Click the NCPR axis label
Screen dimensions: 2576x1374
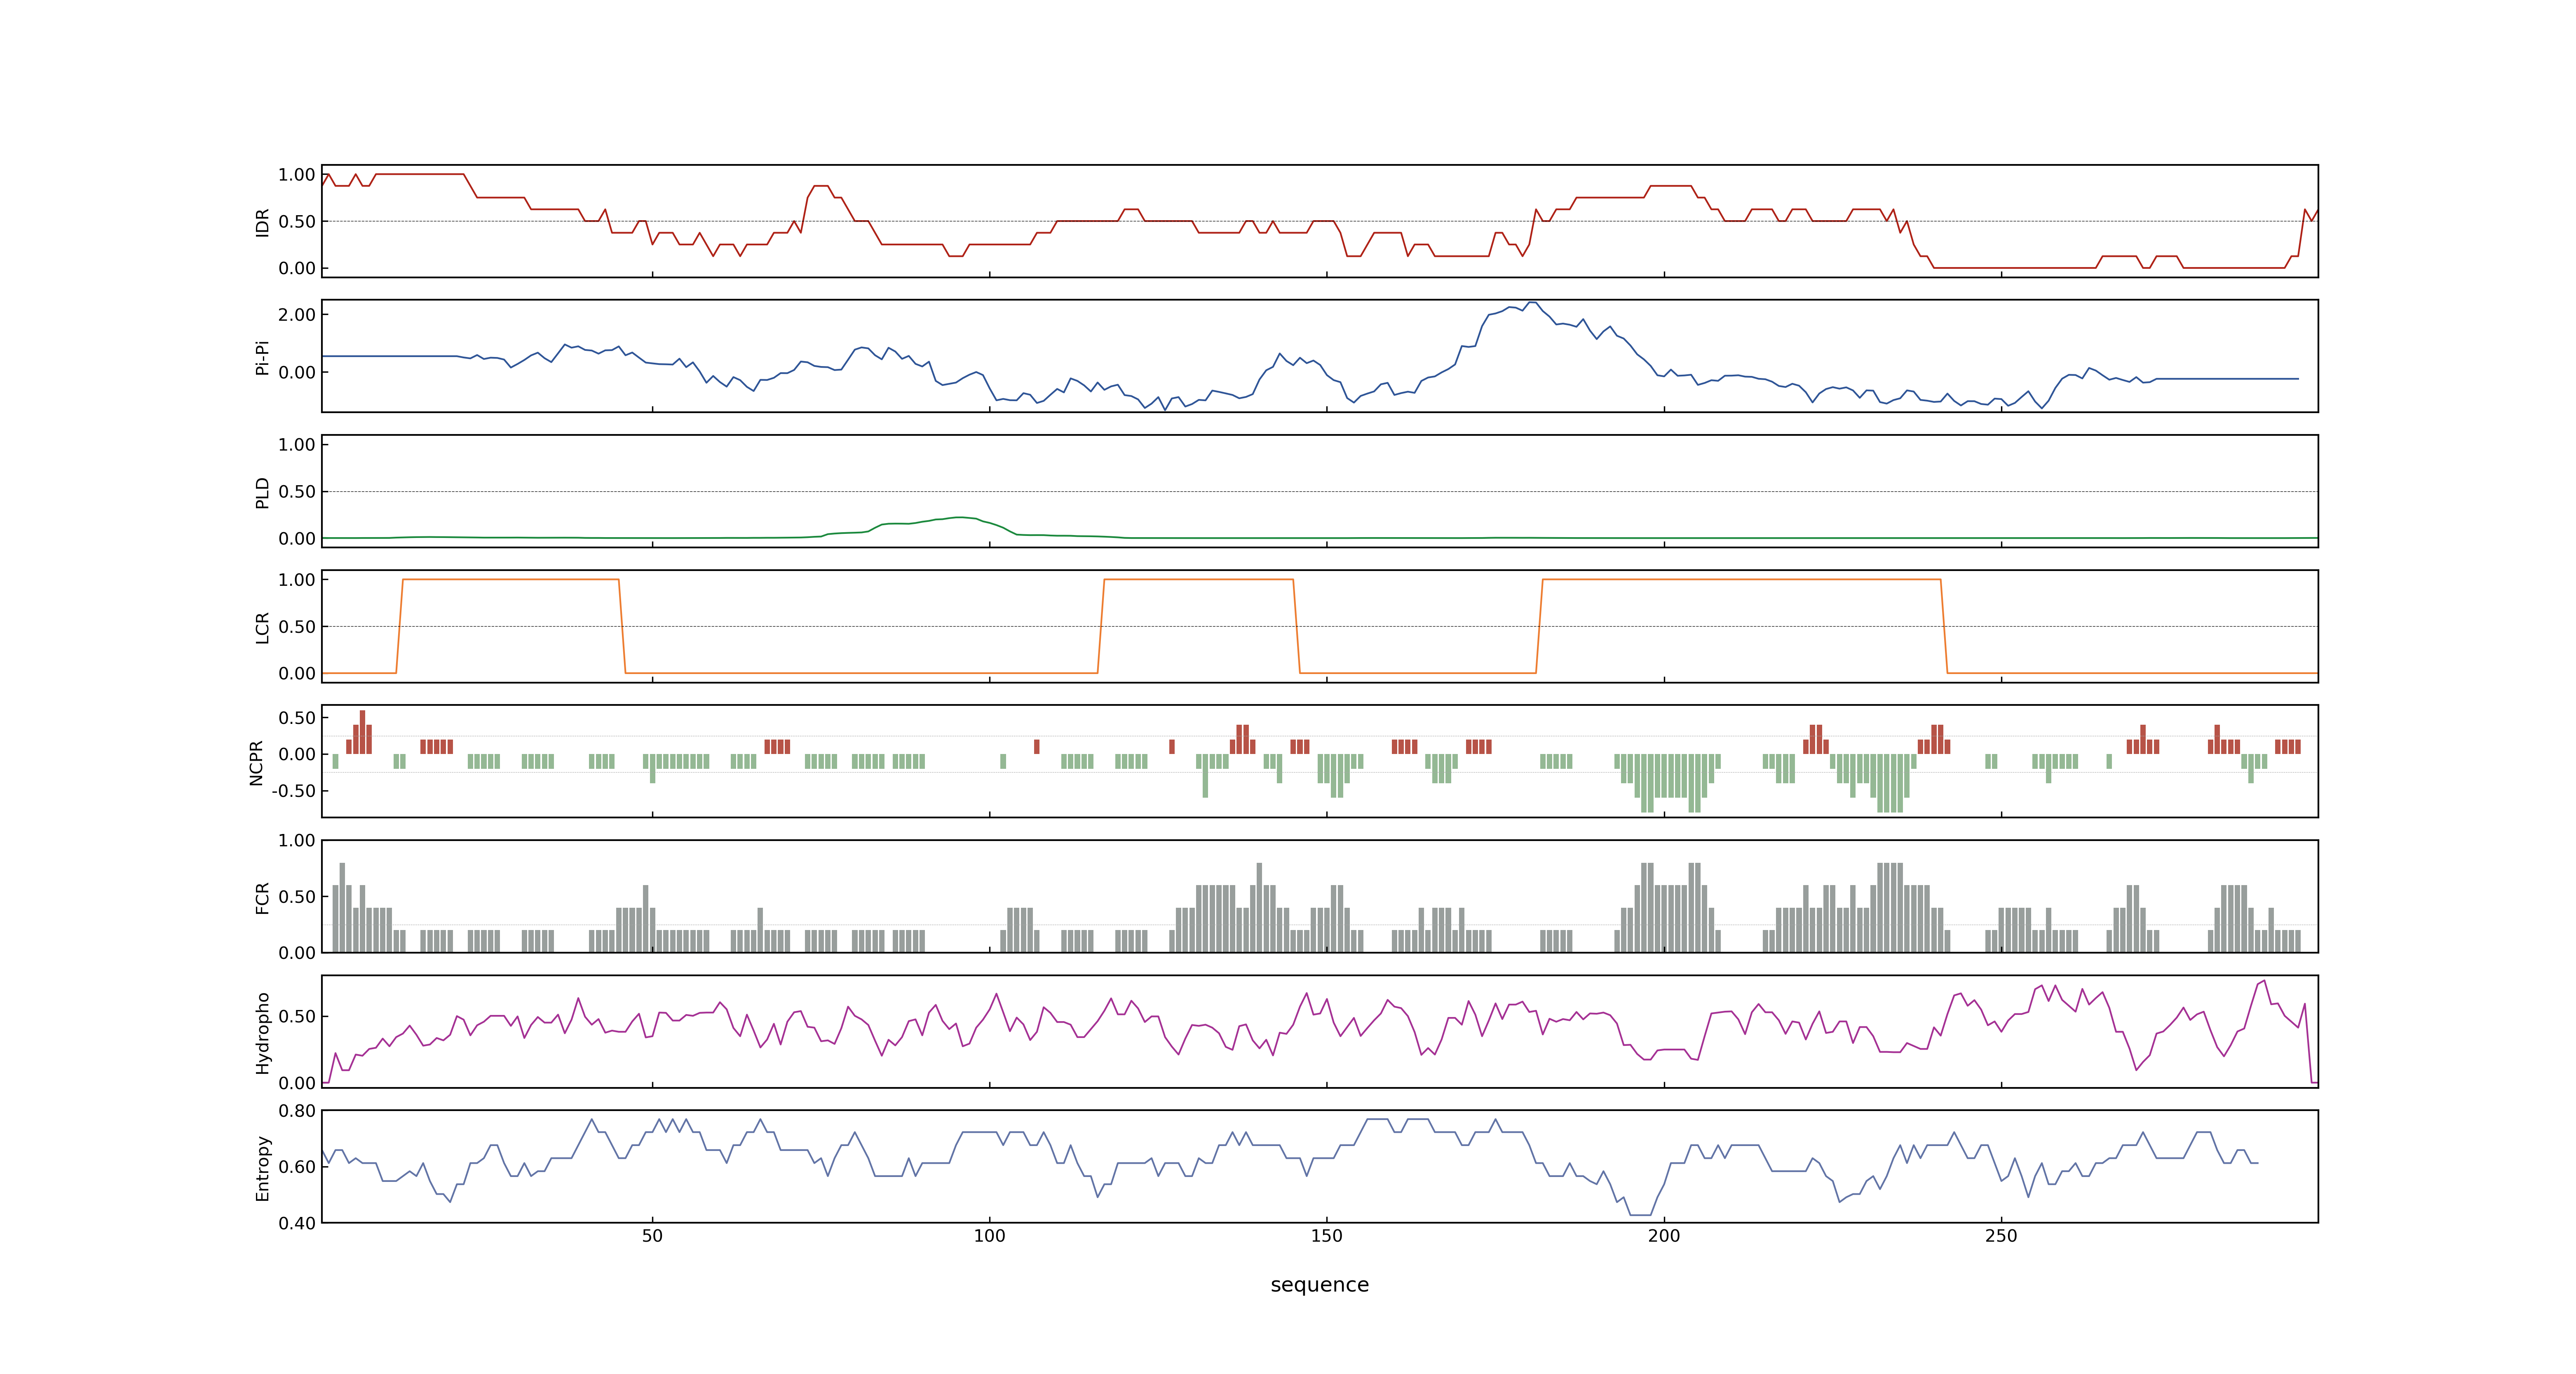coord(256,763)
